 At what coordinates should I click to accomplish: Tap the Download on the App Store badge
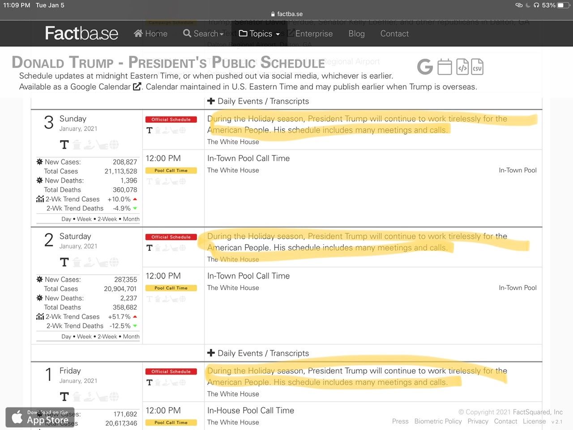[40, 417]
